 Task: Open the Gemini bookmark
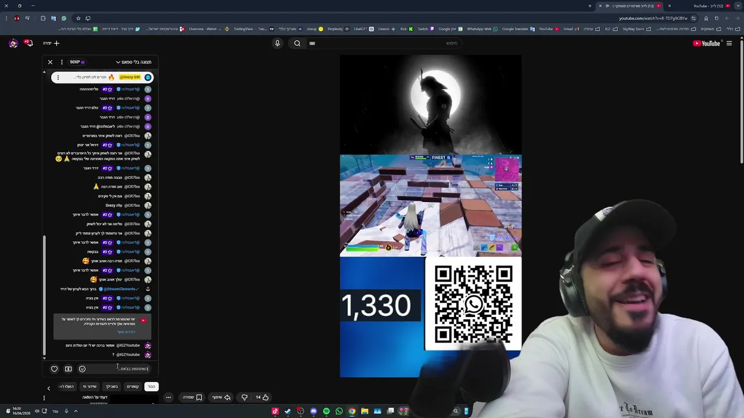pos(386,29)
